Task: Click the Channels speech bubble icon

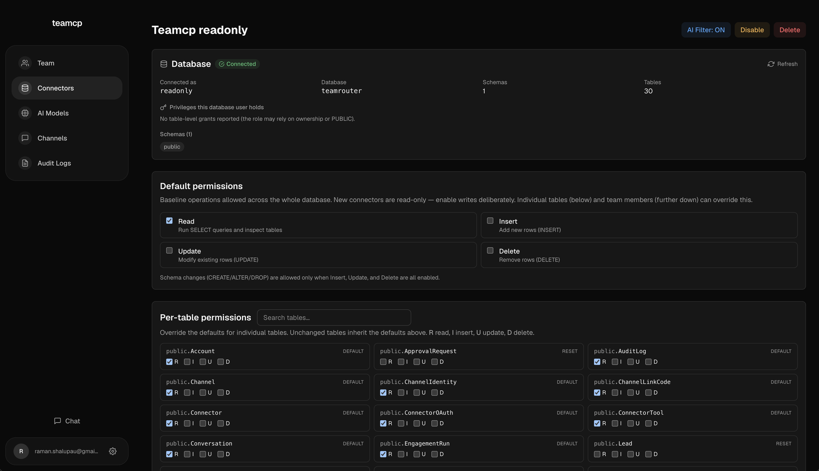Action: coord(25,138)
